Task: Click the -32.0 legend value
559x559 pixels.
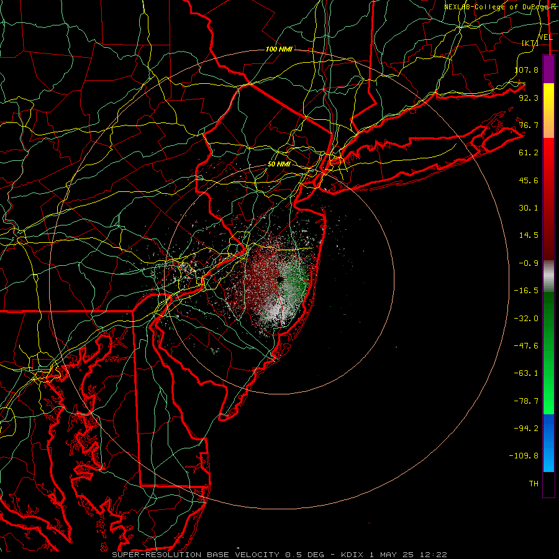Action: 527,319
